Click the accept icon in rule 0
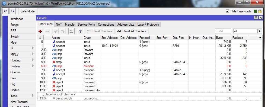 point(54,42)
